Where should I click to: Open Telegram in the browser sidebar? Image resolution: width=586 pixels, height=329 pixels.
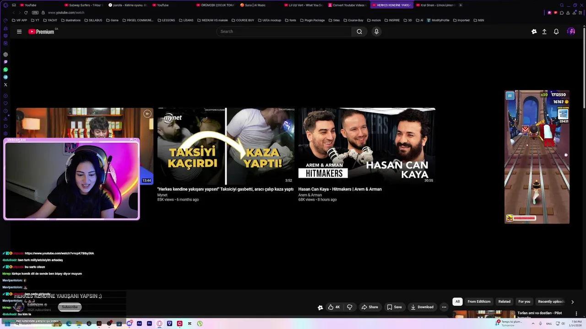[x=5, y=77]
